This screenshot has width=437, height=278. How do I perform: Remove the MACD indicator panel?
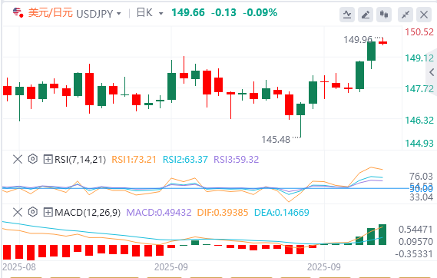[x=18, y=212]
